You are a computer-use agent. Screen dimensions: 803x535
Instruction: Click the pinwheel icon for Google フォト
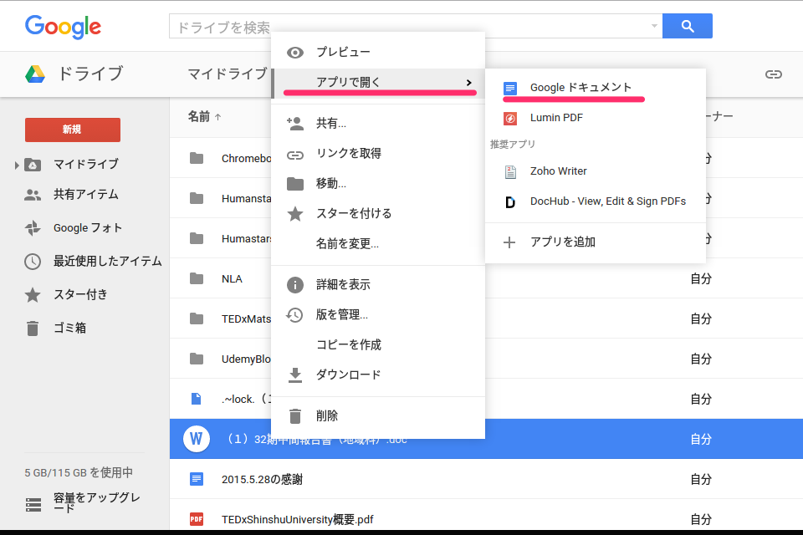pyautogui.click(x=33, y=228)
